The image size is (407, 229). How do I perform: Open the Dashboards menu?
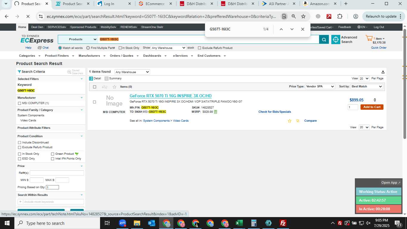tap(154, 56)
